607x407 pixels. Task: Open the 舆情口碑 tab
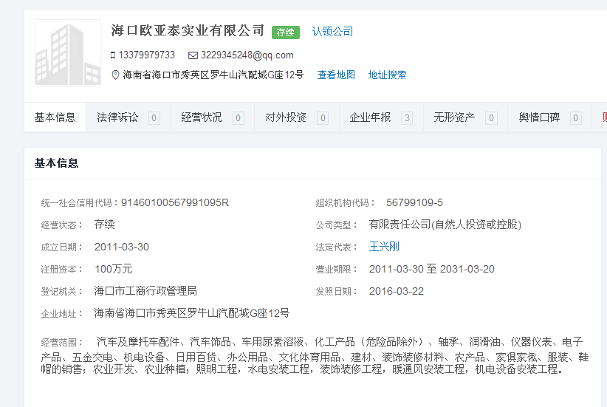pos(539,117)
